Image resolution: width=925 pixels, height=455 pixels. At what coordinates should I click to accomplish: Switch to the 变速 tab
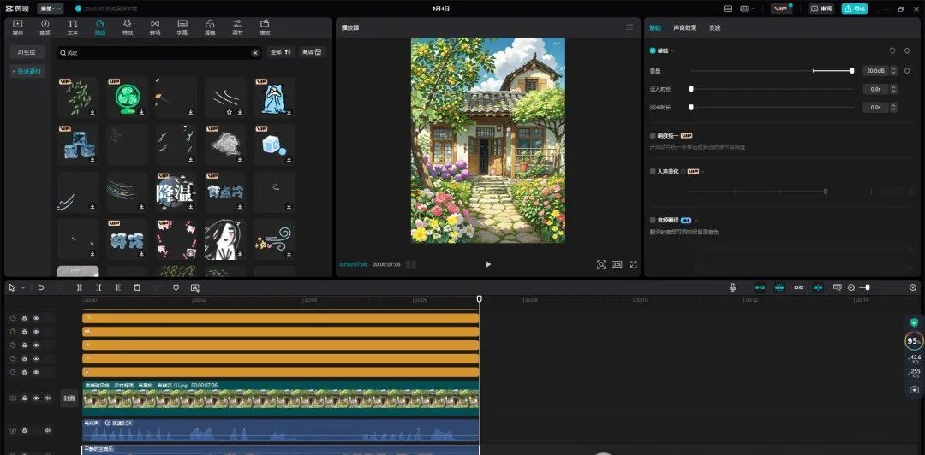pos(714,27)
